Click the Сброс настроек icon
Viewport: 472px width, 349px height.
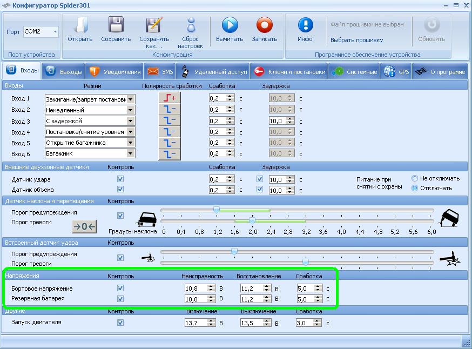(x=190, y=25)
